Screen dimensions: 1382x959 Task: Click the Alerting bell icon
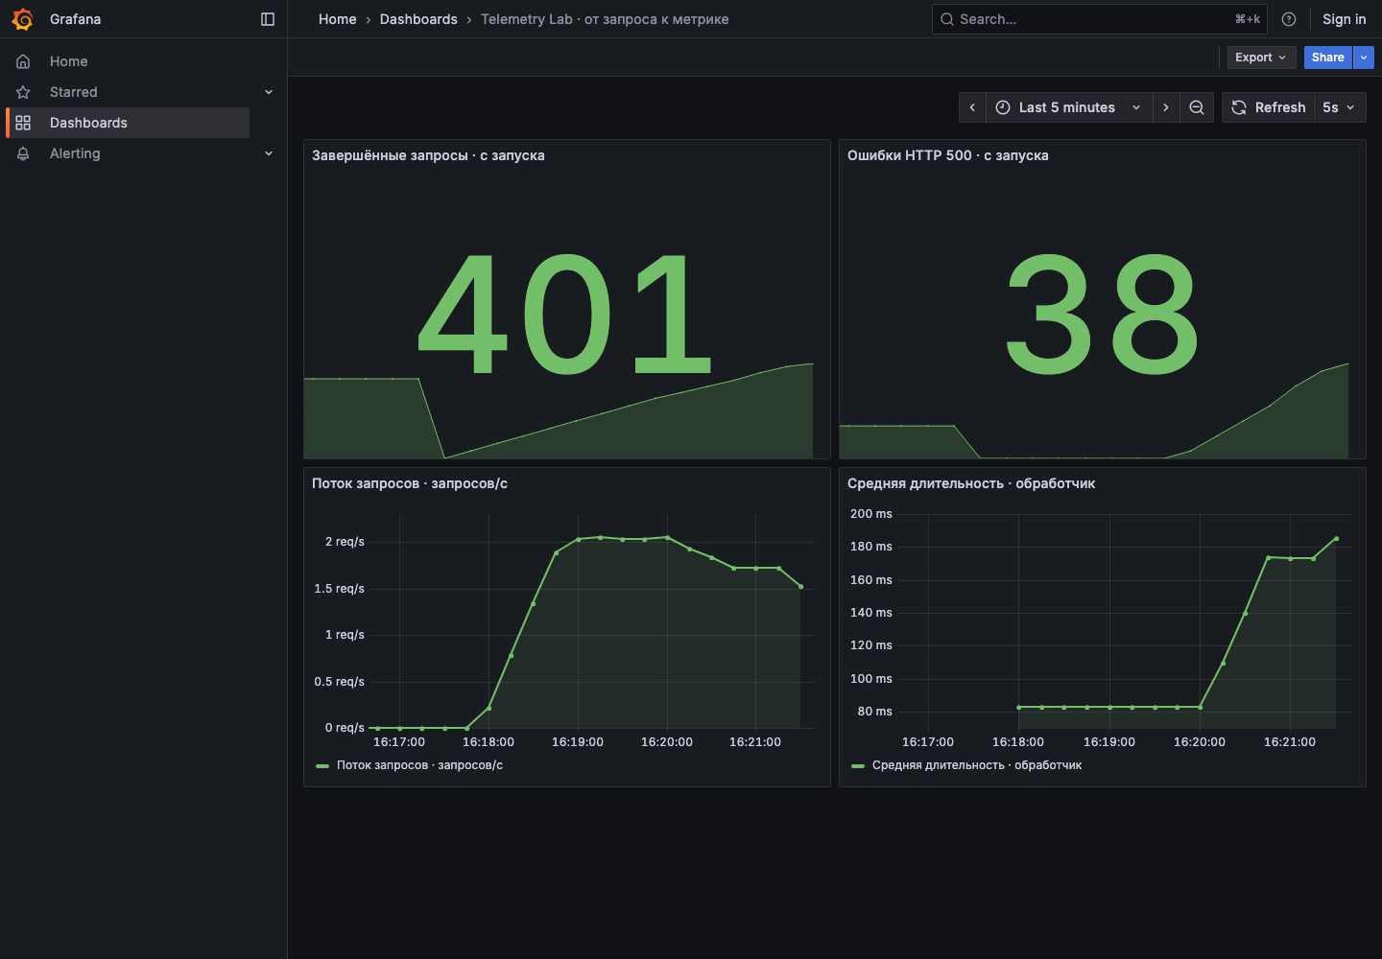pos(23,153)
